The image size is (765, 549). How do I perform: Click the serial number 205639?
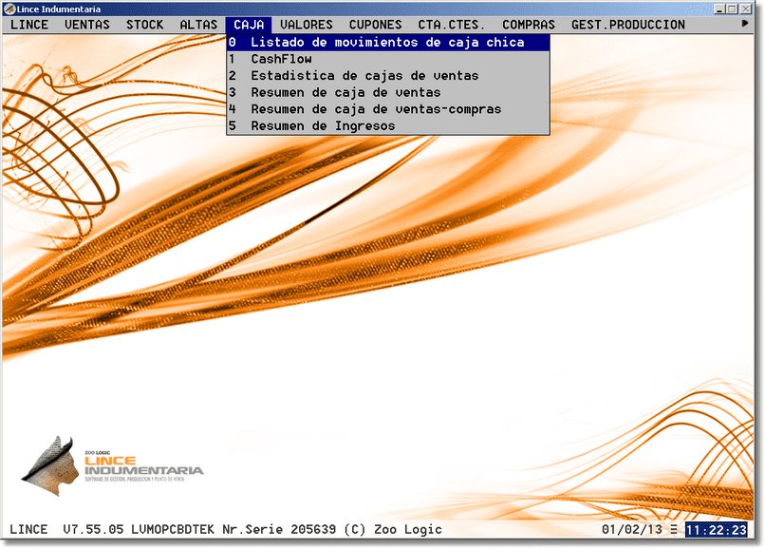click(x=313, y=529)
